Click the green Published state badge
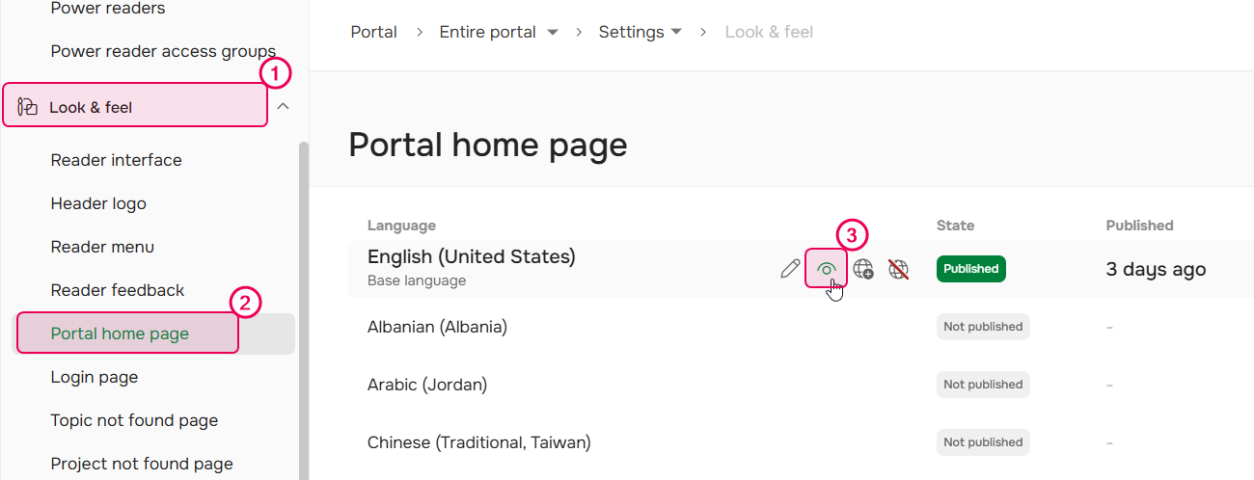The height and width of the screenshot is (480, 1254). click(x=970, y=269)
